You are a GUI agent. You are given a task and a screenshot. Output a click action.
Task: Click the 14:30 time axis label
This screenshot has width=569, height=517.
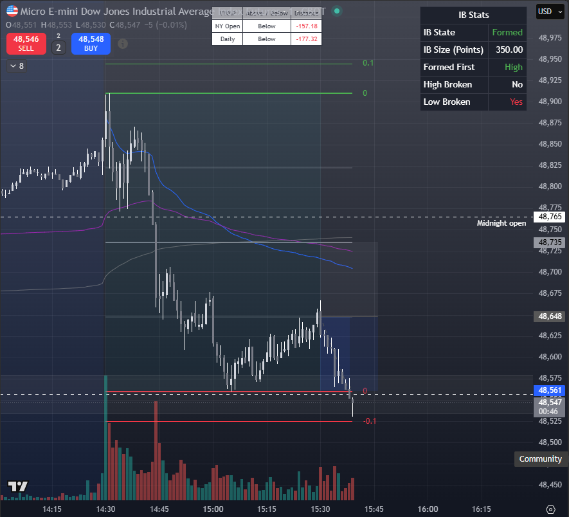105,509
